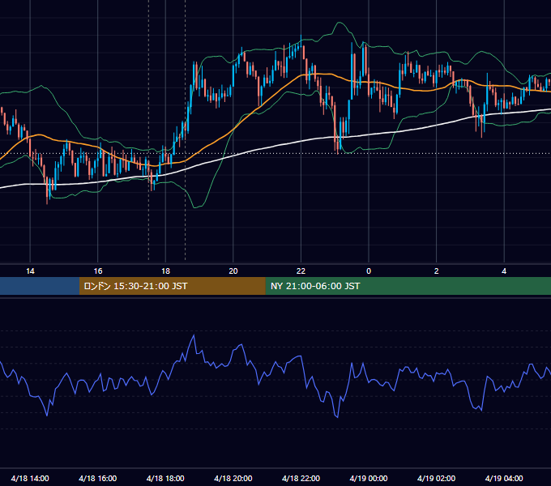
Task: Click the 4/18 14:00 date label
Action: [x=30, y=478]
